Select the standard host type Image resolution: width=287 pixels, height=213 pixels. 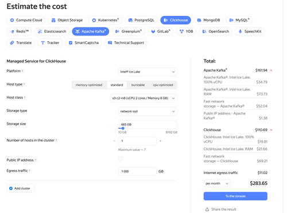click(x=117, y=85)
